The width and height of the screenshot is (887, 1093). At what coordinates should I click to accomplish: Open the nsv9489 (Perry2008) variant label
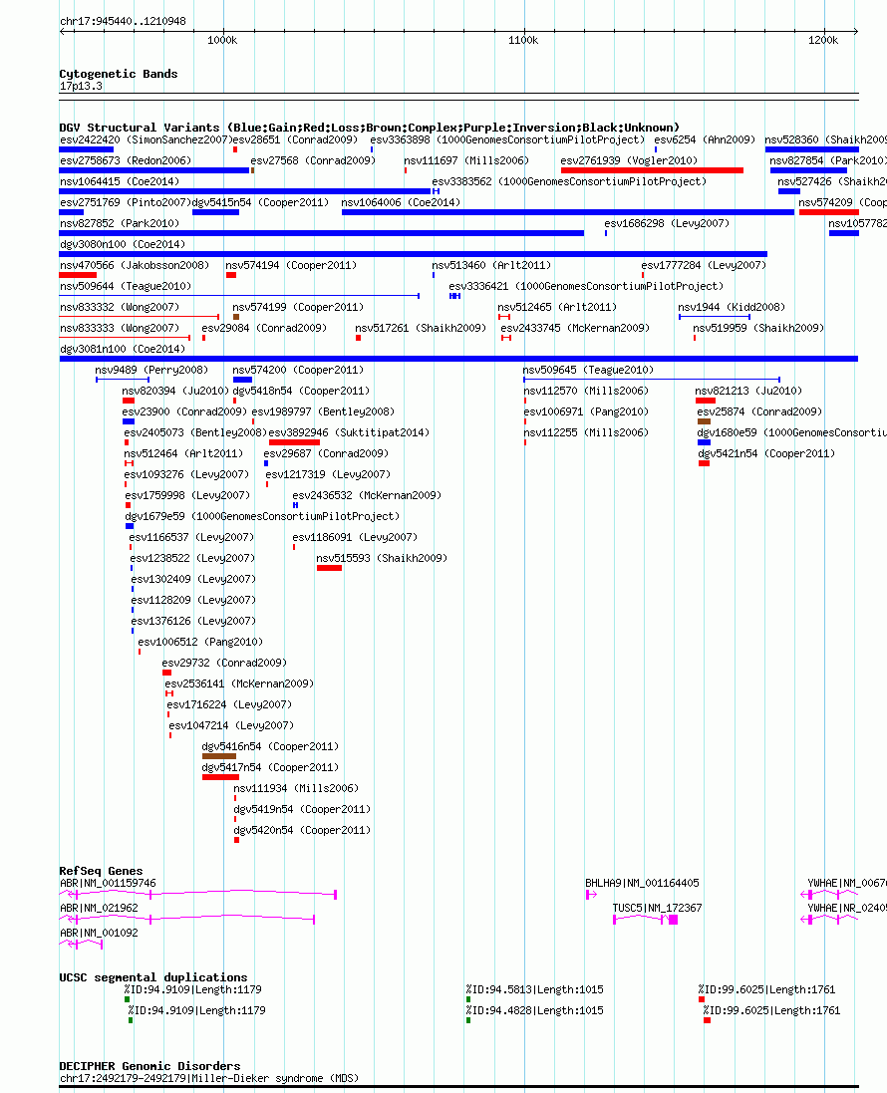click(151, 370)
